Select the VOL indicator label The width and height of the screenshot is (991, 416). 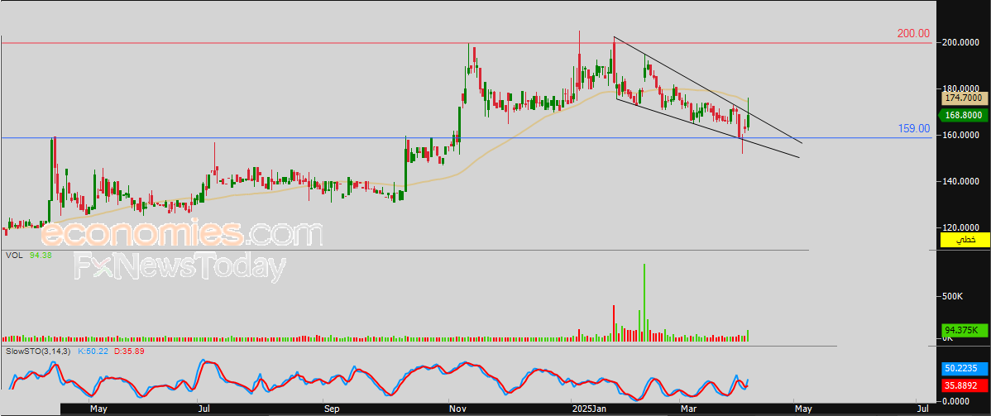(x=13, y=256)
